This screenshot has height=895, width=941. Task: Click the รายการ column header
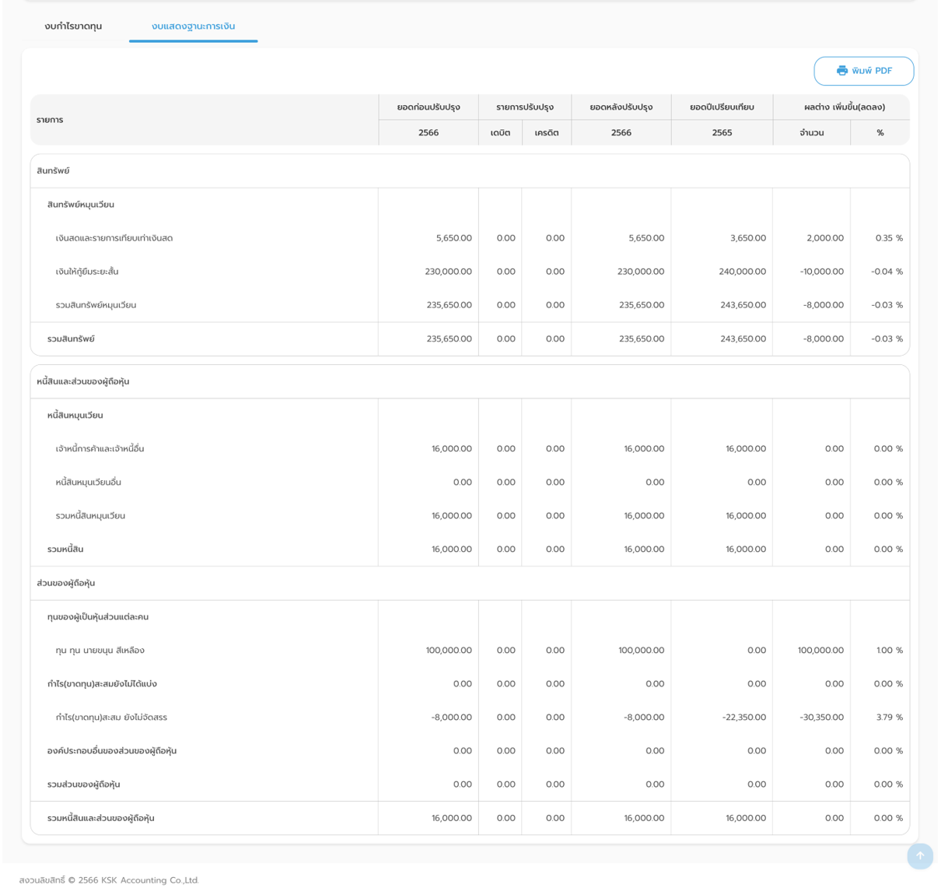pos(50,120)
